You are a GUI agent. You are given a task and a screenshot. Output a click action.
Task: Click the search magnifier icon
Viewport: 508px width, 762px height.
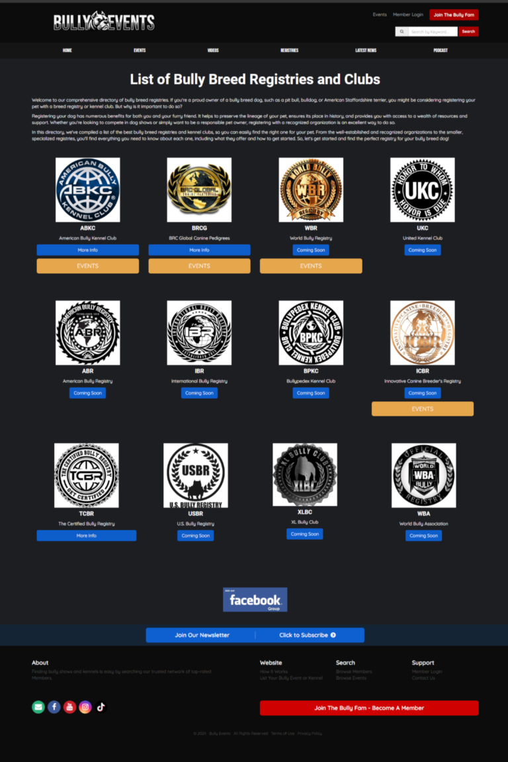[402, 32]
